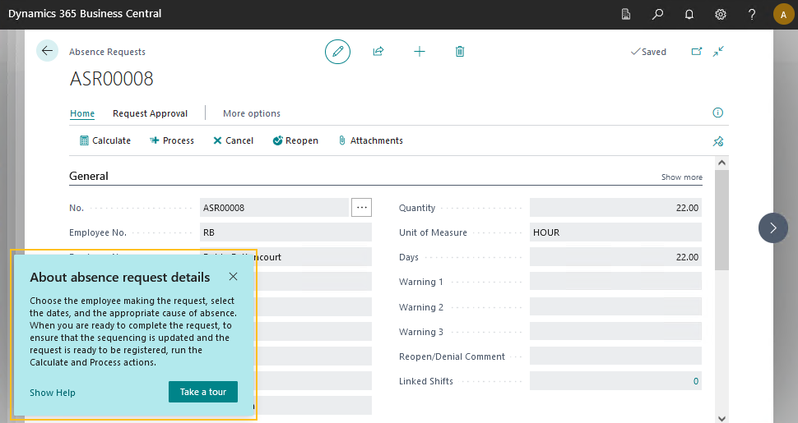This screenshot has height=423, width=798.
Task: Click the Show Help link
Action: pyautogui.click(x=53, y=393)
